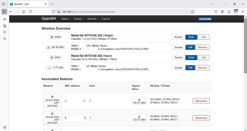Click the 'RX Rate / TX Rate' header
Screen dimensions: 247x131
[x=160, y=86]
